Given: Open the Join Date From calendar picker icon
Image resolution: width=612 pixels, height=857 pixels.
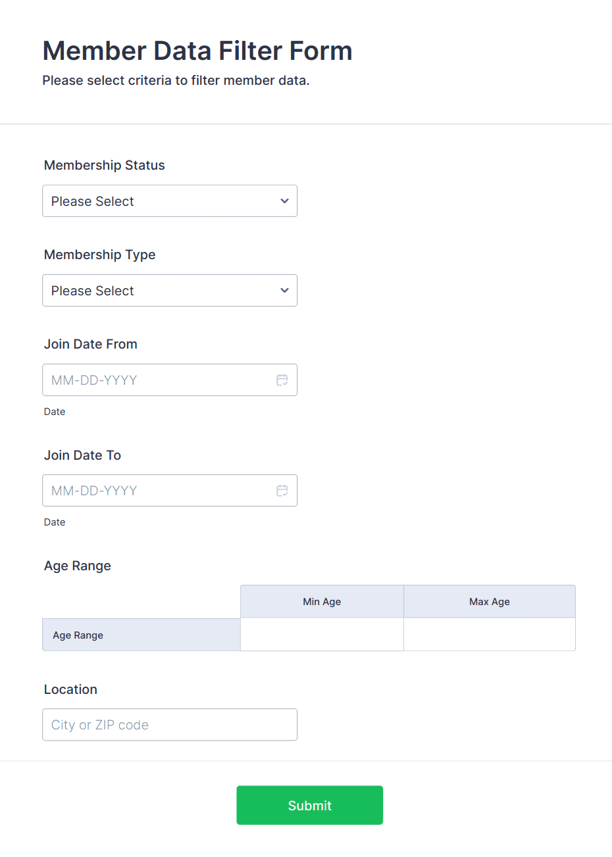Looking at the screenshot, I should (x=282, y=380).
